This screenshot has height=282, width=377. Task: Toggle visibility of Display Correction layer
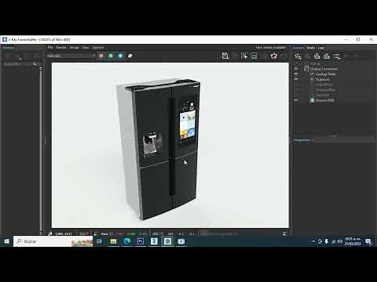(296, 69)
